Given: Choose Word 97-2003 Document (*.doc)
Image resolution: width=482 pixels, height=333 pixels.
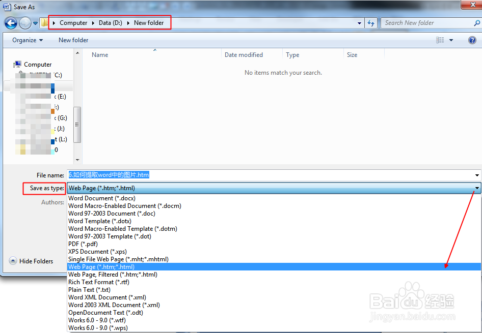Looking at the screenshot, I should 274,214.
